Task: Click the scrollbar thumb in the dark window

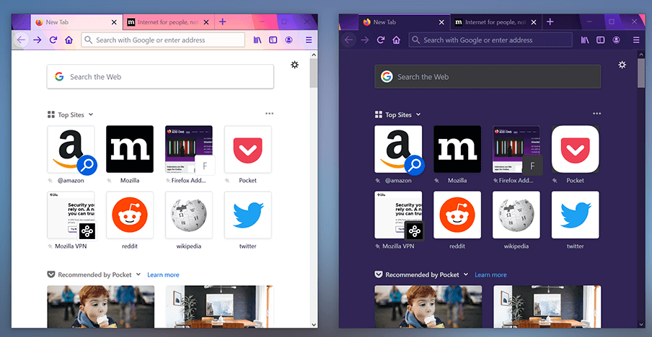Action: click(x=642, y=73)
